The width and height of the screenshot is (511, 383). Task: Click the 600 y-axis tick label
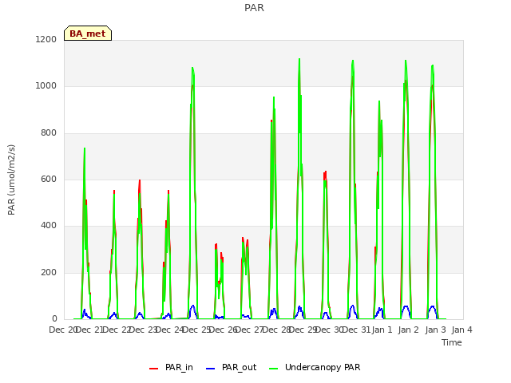pyautogui.click(x=49, y=179)
